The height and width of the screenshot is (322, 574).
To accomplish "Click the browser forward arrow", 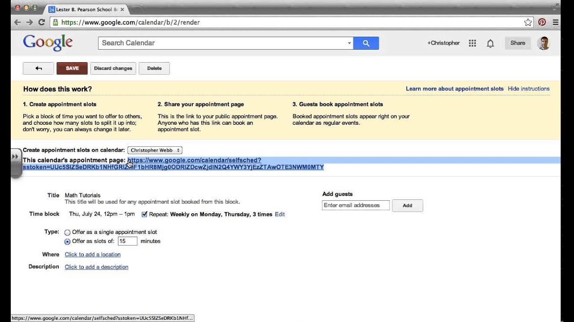I will tap(30, 22).
